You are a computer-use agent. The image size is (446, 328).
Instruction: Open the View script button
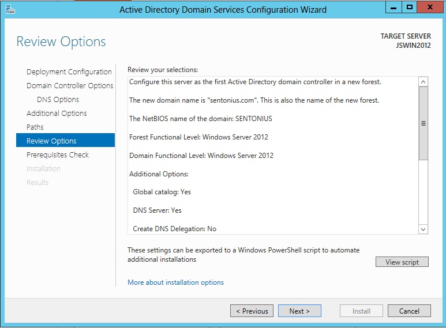click(402, 262)
